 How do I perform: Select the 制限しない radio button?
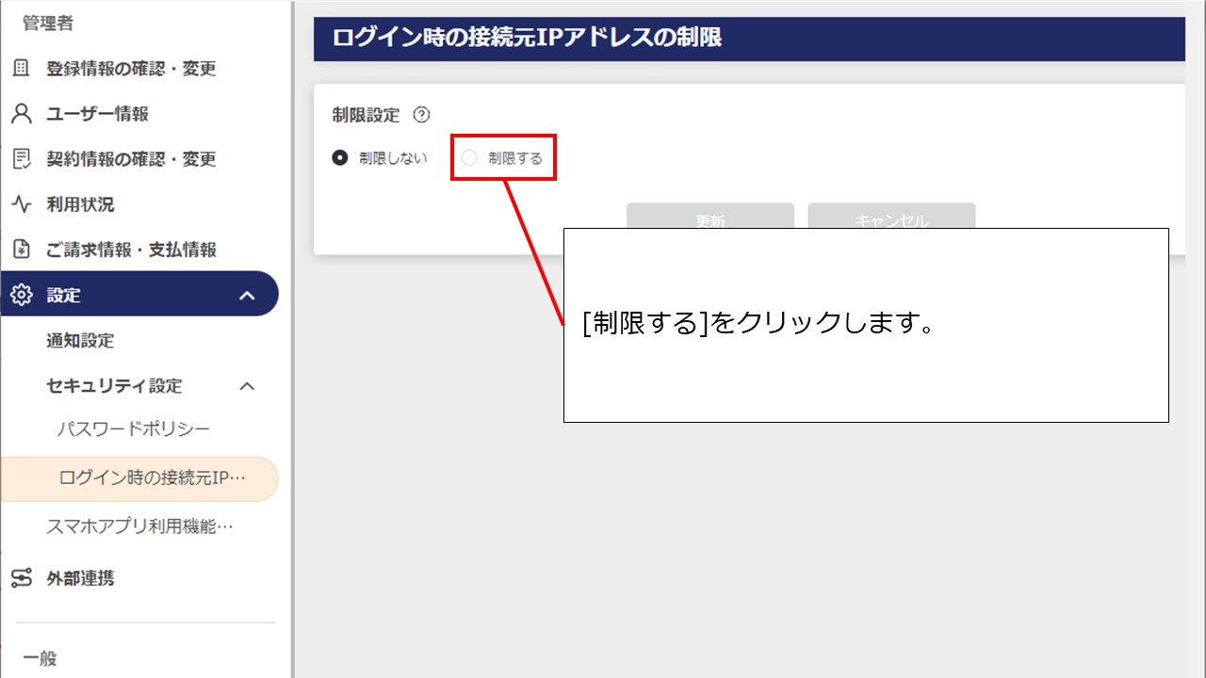pyautogui.click(x=340, y=158)
